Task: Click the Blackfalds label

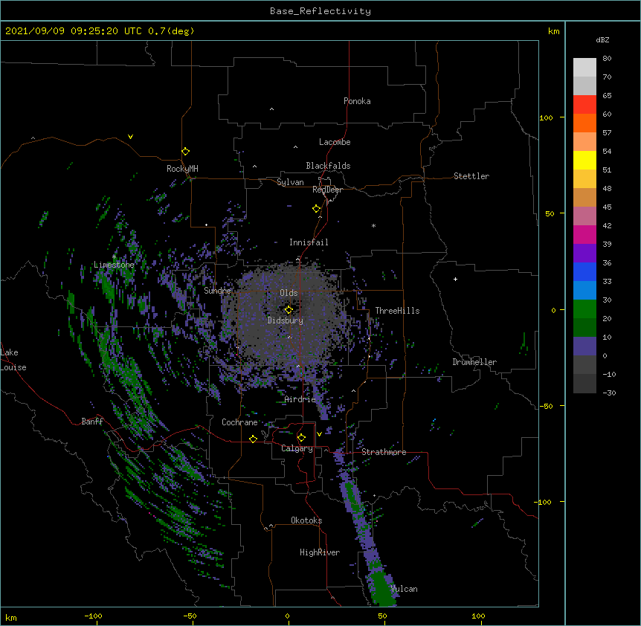Action: click(x=328, y=166)
